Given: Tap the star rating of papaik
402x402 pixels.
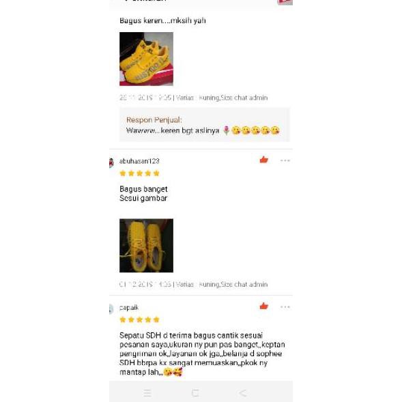Looking at the screenshot, I should click(x=139, y=319).
